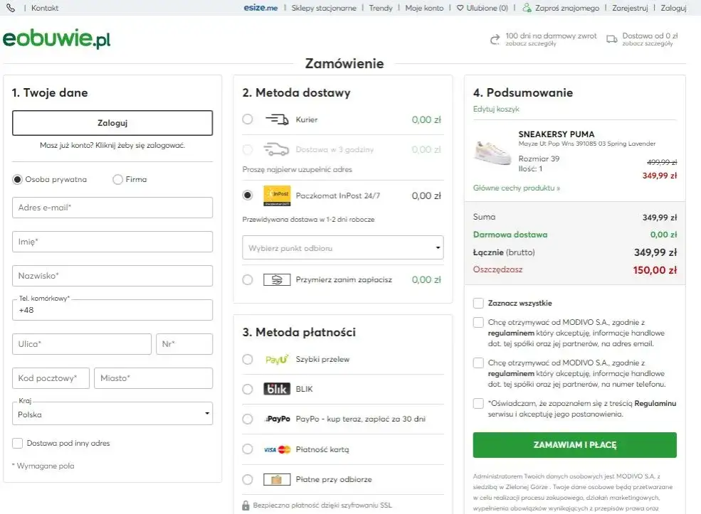Screen dimensions: 701x514
Task: Open the Moje konto menu
Action: coord(424,8)
